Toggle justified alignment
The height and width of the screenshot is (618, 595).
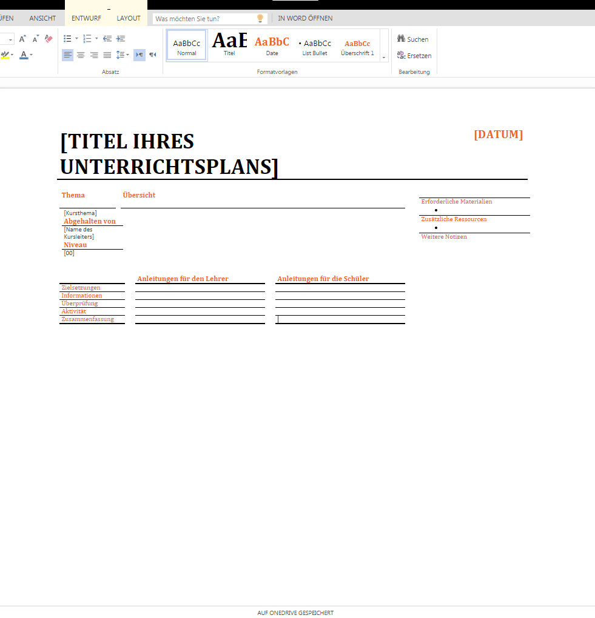coord(107,55)
